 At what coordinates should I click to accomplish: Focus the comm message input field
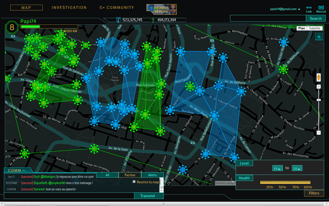click(x=69, y=196)
